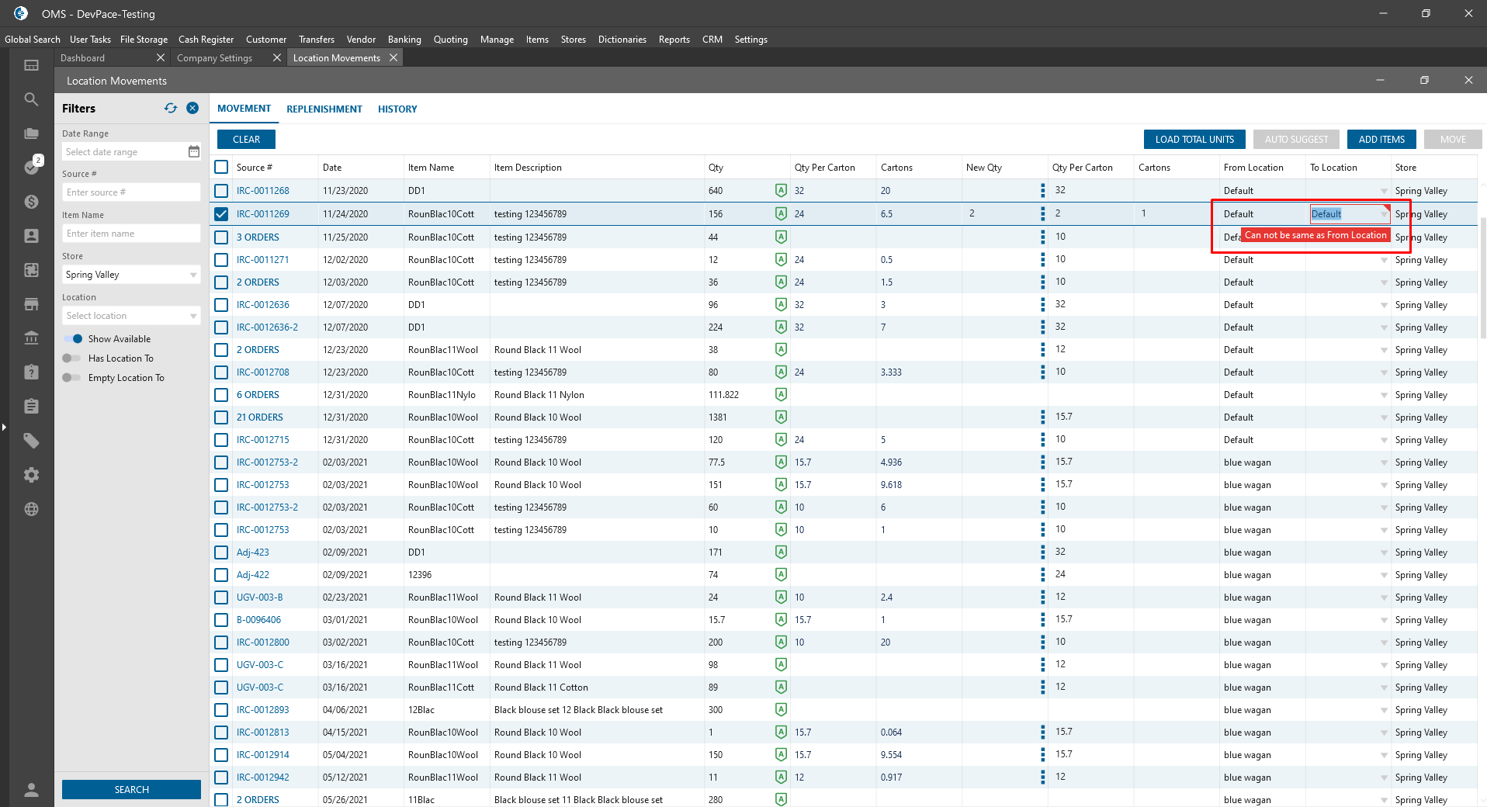Viewport: 1487px width, 807px height.
Task: Open the globe icon in sidebar
Action: tap(31, 509)
